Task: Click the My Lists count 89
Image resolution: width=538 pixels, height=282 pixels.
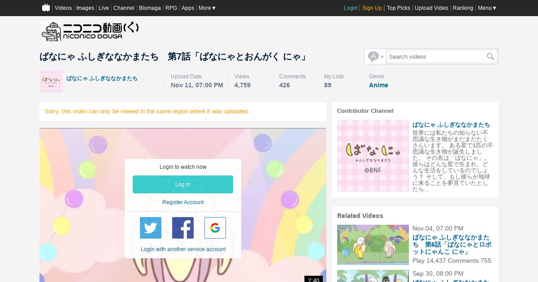Action: (x=328, y=85)
